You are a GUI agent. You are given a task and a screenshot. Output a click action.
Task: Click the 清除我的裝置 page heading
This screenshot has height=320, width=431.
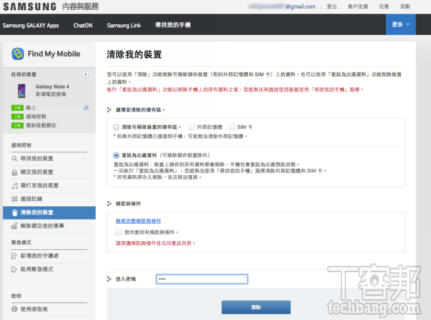(134, 55)
